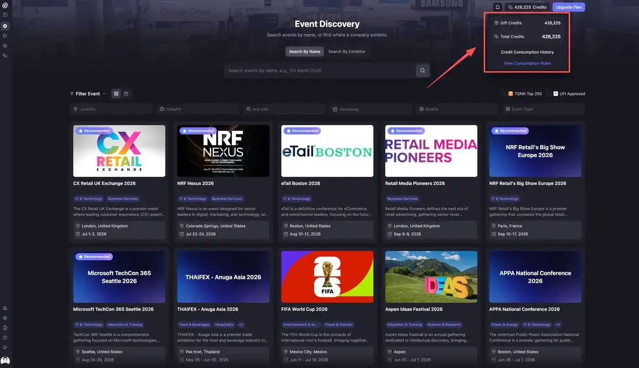Open the connected nodes workflow icon
639x368 pixels.
5,56
